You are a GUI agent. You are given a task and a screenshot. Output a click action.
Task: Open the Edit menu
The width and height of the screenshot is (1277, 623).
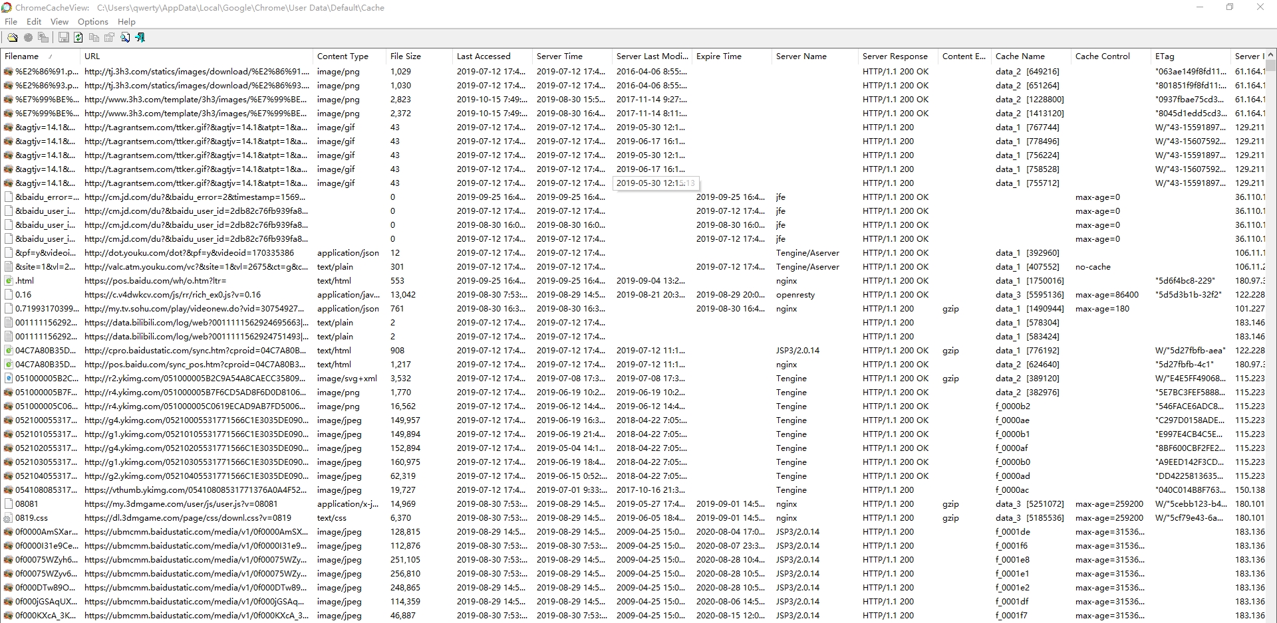click(x=34, y=22)
